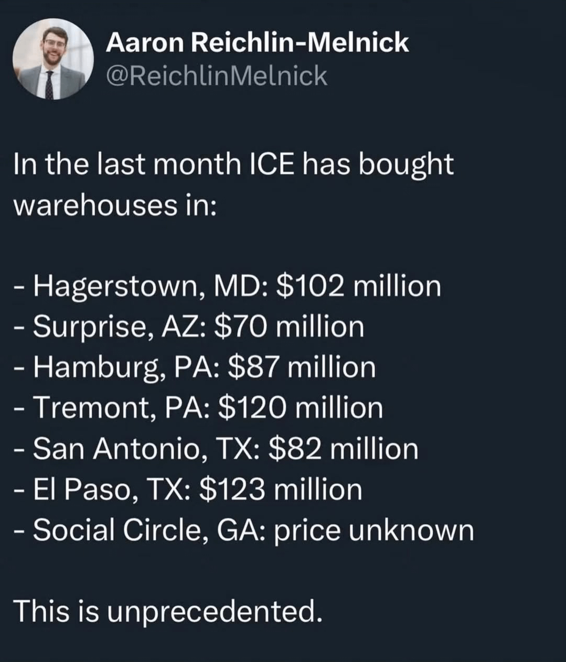Screen dimensions: 566x662
Task: Click the $102 million amount
Action: (x=358, y=287)
